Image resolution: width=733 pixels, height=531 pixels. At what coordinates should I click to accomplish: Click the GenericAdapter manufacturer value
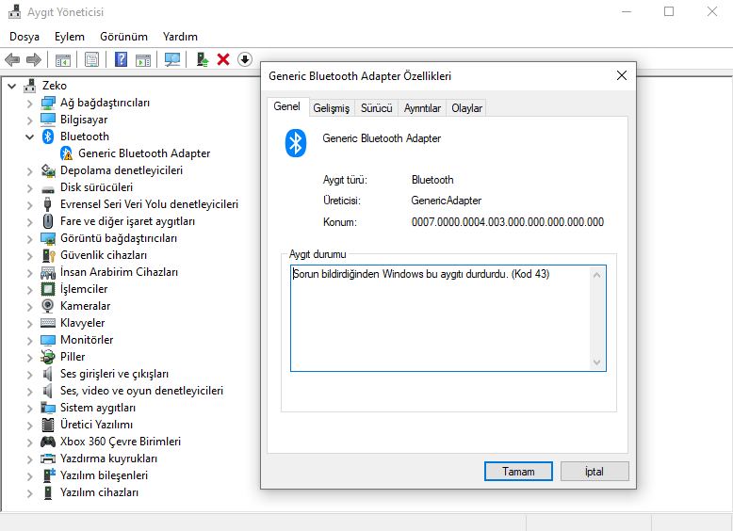point(446,201)
